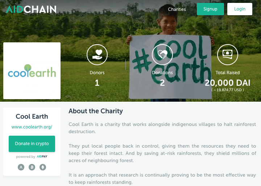Image resolution: width=261 pixels, height=186 pixels.
Task: Click the Total Raised money icon
Action: click(x=228, y=55)
